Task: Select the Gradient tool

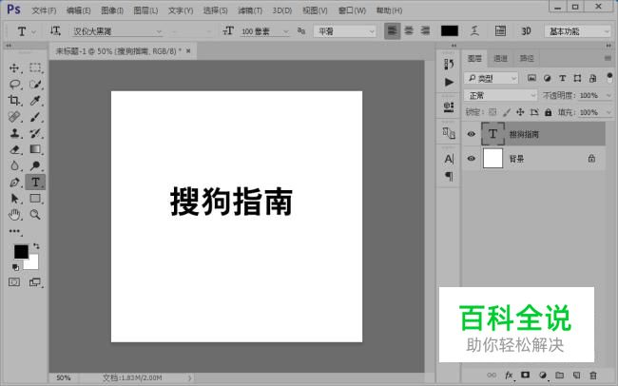Action: (35, 149)
